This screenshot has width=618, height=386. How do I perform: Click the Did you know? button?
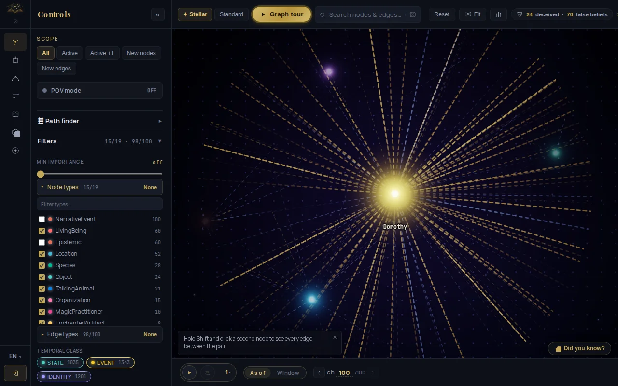tap(579, 348)
